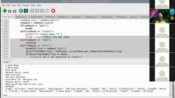
Task: Close the test.py tab
Action: tap(137, 17)
